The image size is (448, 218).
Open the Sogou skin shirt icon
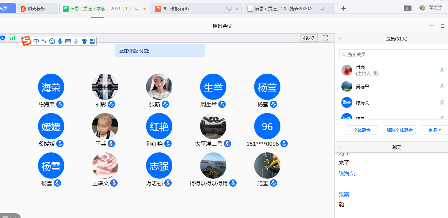(x=84, y=41)
